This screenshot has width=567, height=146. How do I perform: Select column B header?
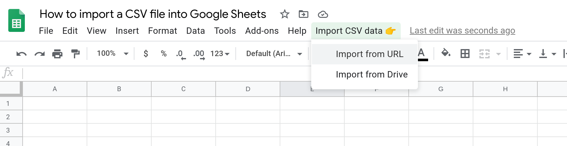coord(119,89)
